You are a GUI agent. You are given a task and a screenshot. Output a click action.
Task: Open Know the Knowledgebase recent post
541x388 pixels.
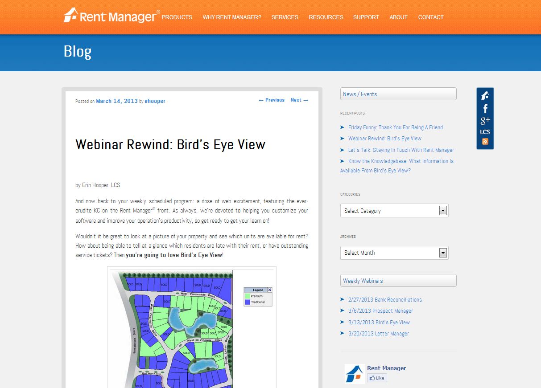[397, 166]
